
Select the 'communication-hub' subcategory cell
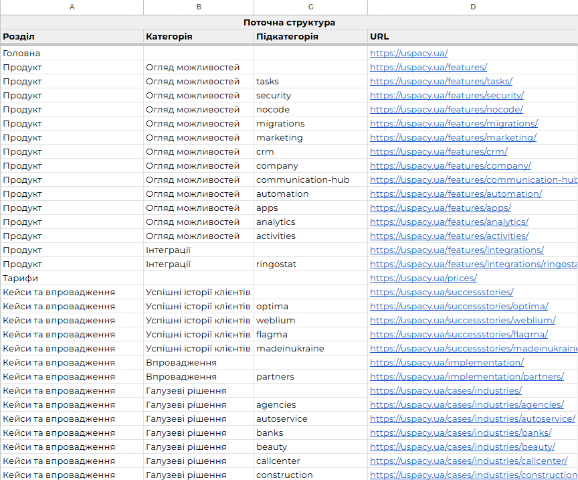[x=311, y=179]
